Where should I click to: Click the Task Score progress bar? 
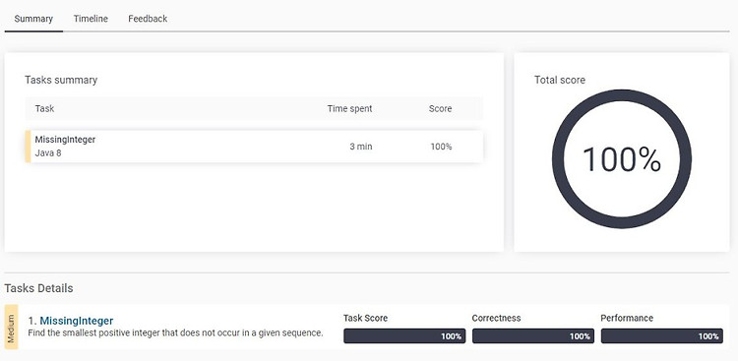[x=404, y=336]
